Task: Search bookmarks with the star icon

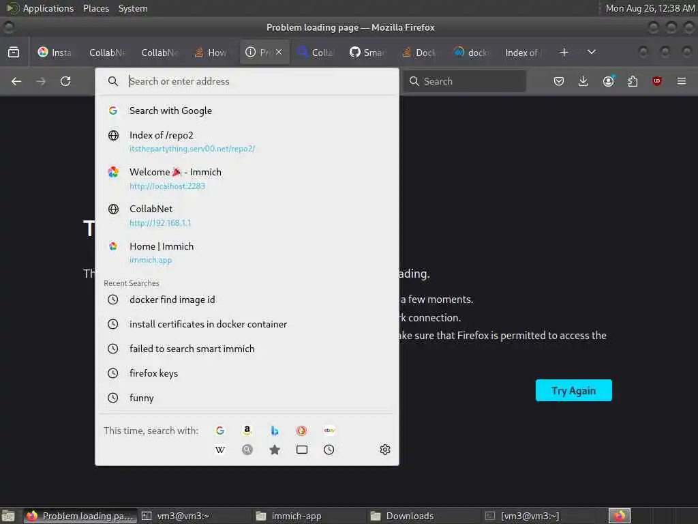Action: click(275, 450)
